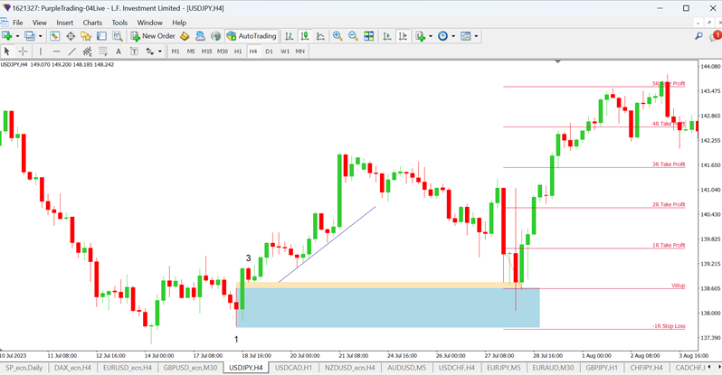The image size is (722, 375).
Task: Open the Window menu
Action: pos(149,23)
